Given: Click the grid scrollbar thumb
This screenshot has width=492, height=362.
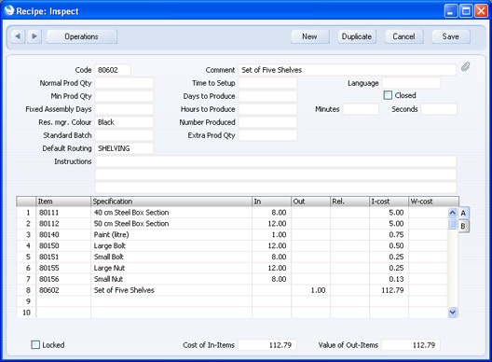Looking at the screenshot, I should (x=452, y=223).
